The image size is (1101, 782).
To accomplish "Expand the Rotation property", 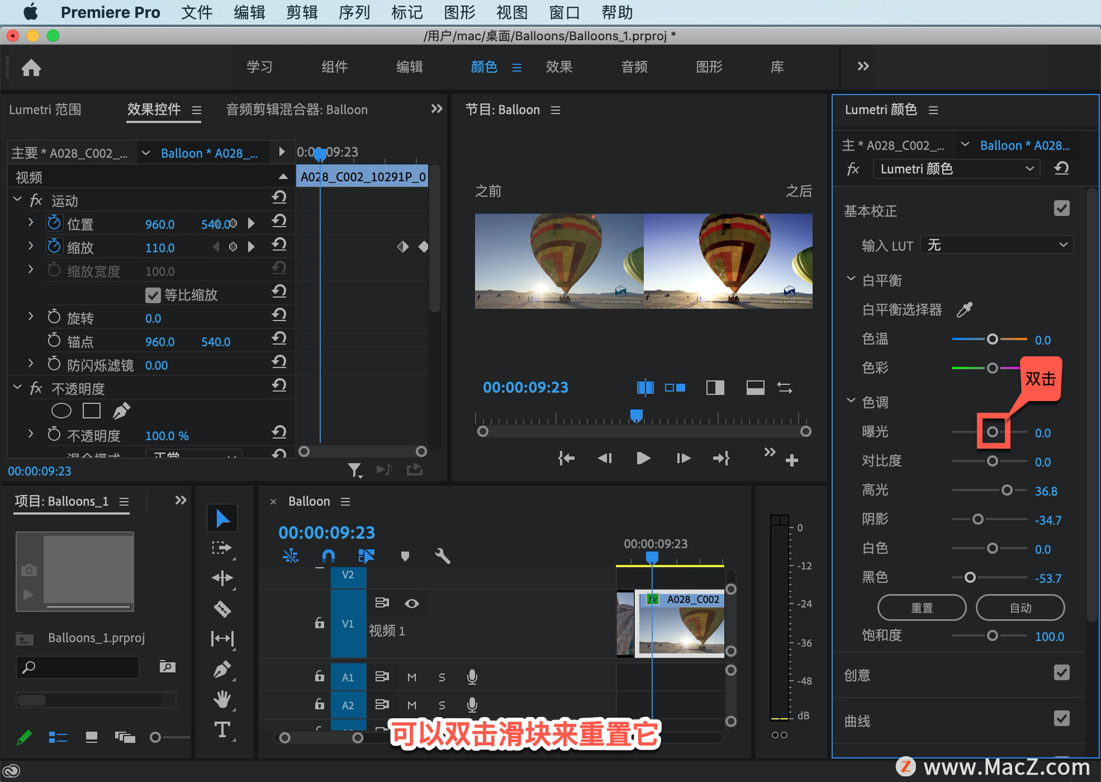I will tap(31, 316).
